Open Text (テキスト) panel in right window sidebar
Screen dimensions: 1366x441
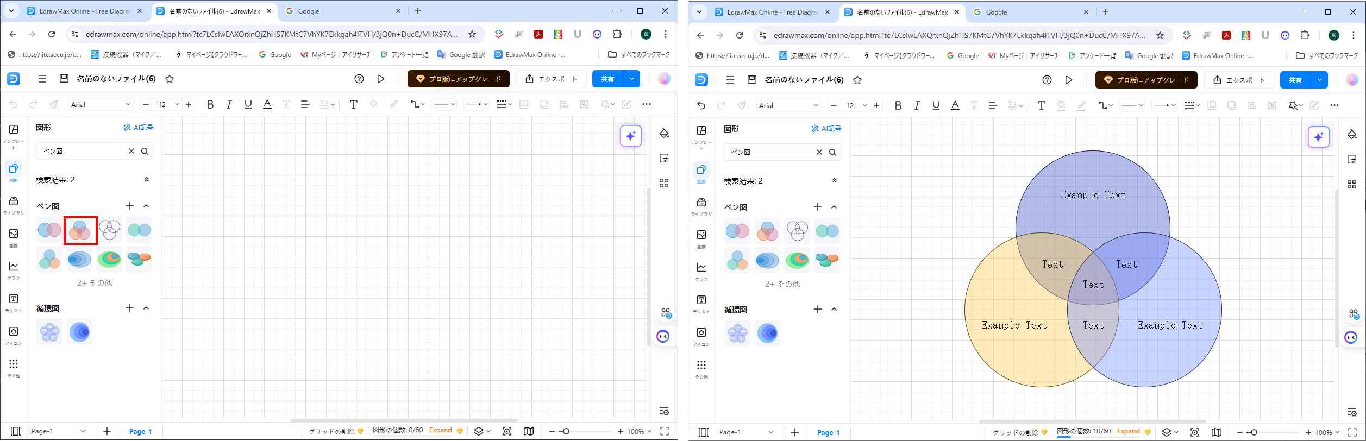(x=701, y=304)
